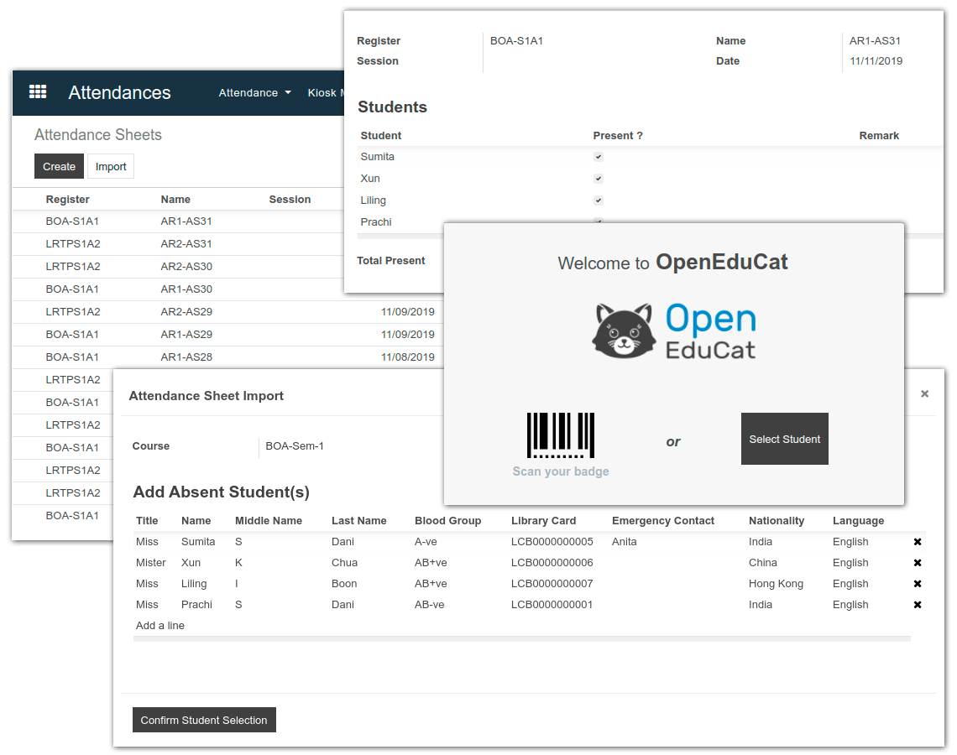Image resolution: width=957 pixels, height=755 pixels.
Task: Select student Sumita in Students list
Action: click(x=377, y=157)
